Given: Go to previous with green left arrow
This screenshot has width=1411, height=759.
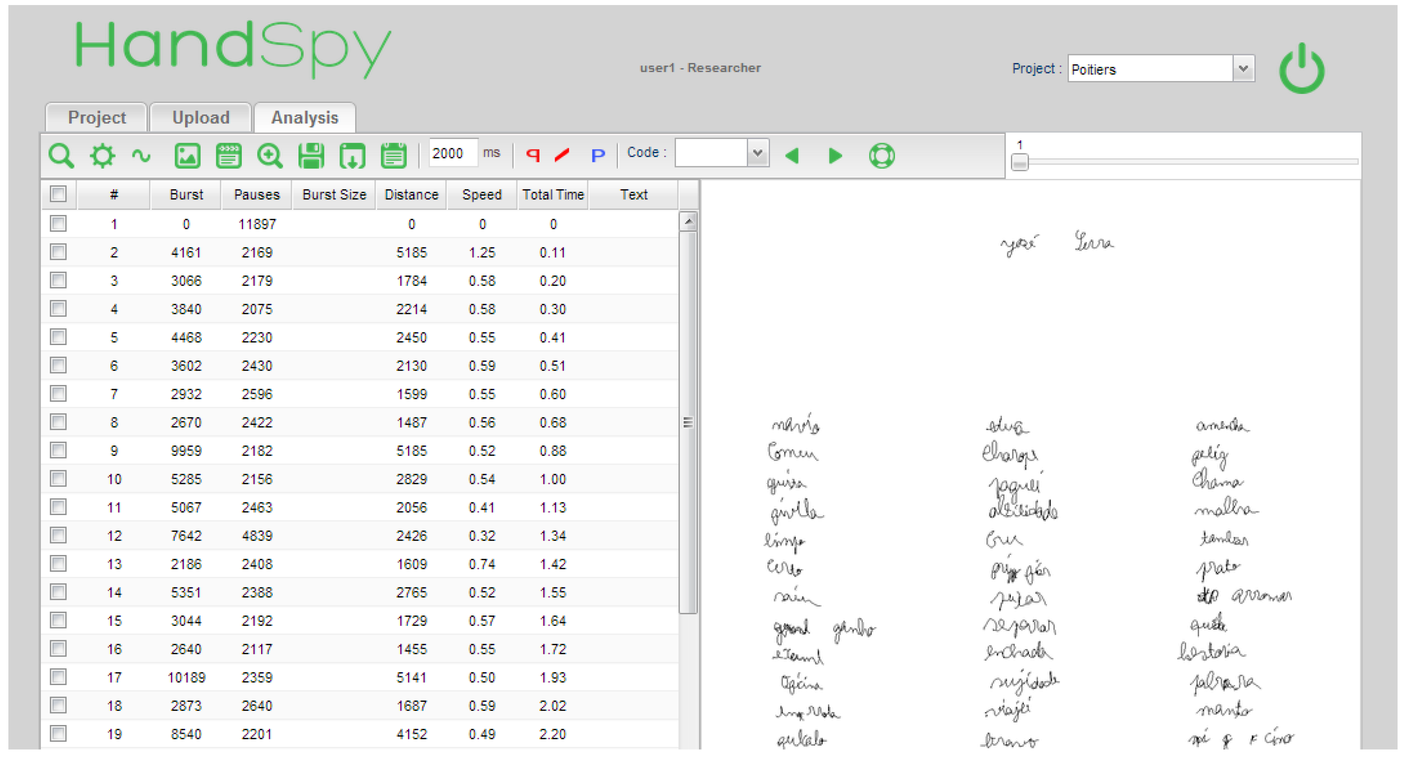Looking at the screenshot, I should click(792, 155).
